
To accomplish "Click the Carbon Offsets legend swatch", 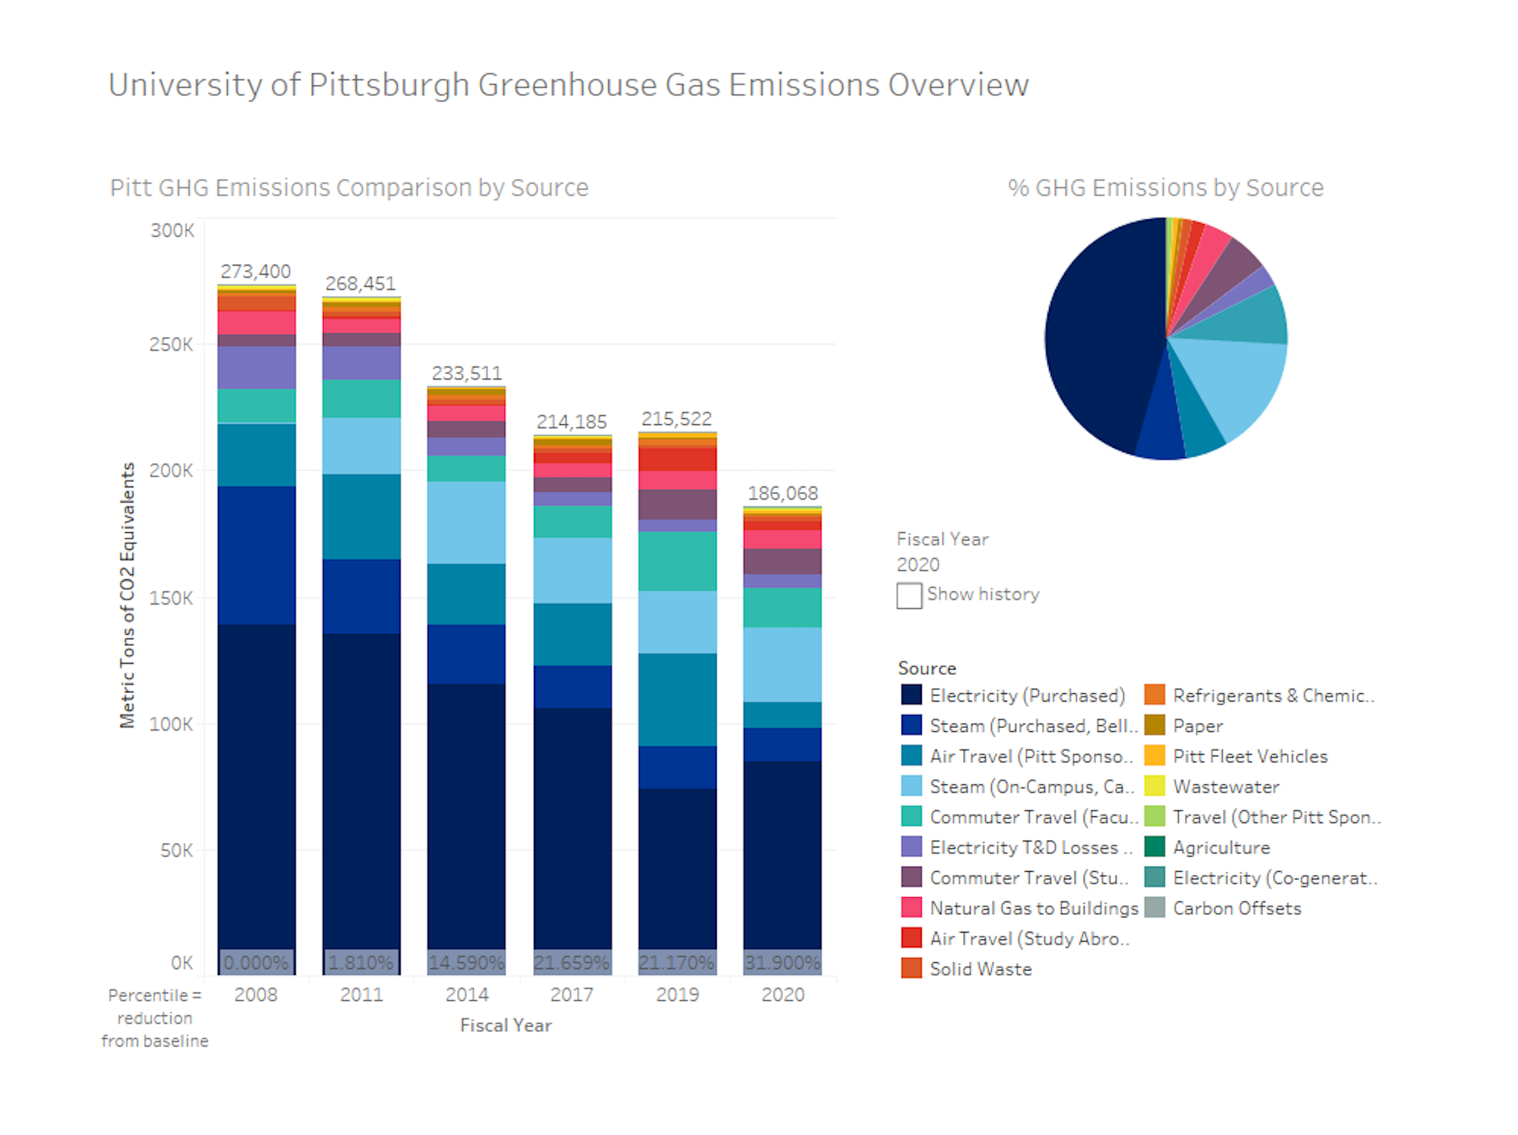I will [1155, 907].
